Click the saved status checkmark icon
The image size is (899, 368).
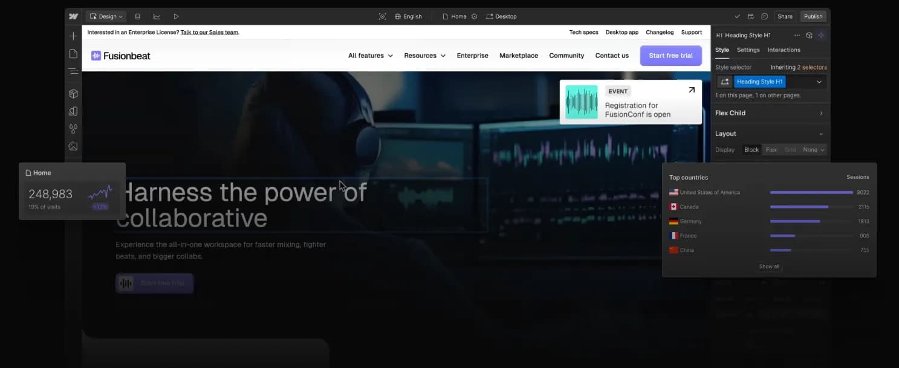tap(737, 16)
